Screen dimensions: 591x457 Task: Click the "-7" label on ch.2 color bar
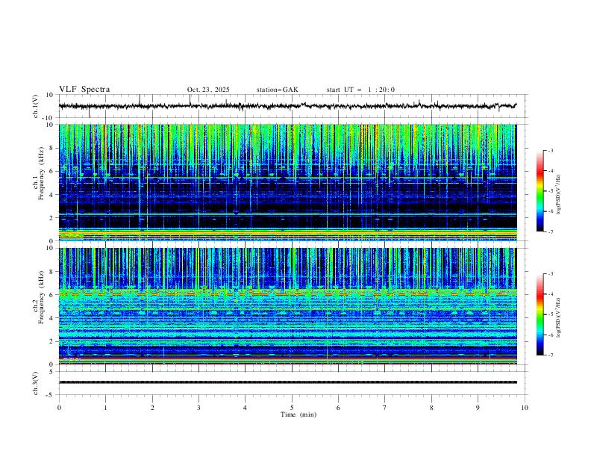pyautogui.click(x=550, y=355)
